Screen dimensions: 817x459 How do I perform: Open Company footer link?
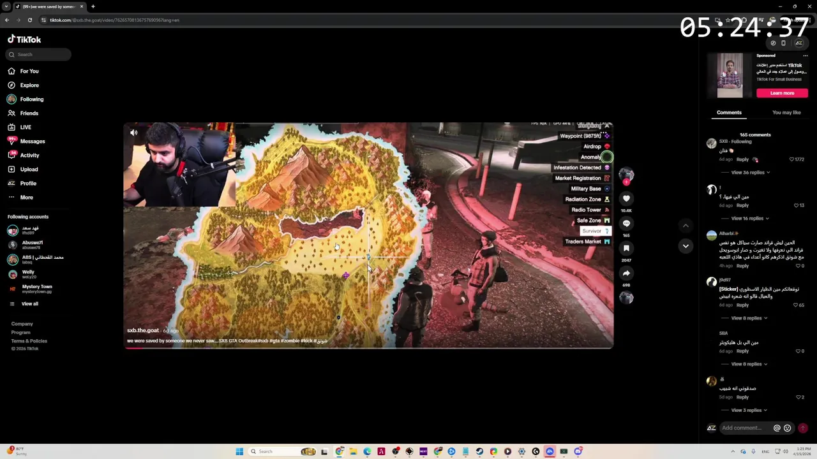pos(22,324)
